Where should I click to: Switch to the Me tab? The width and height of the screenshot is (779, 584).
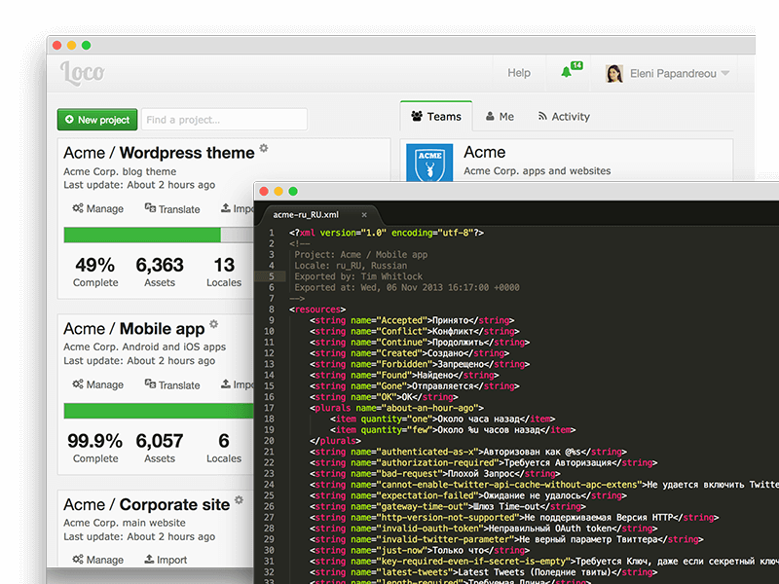pyautogui.click(x=500, y=117)
